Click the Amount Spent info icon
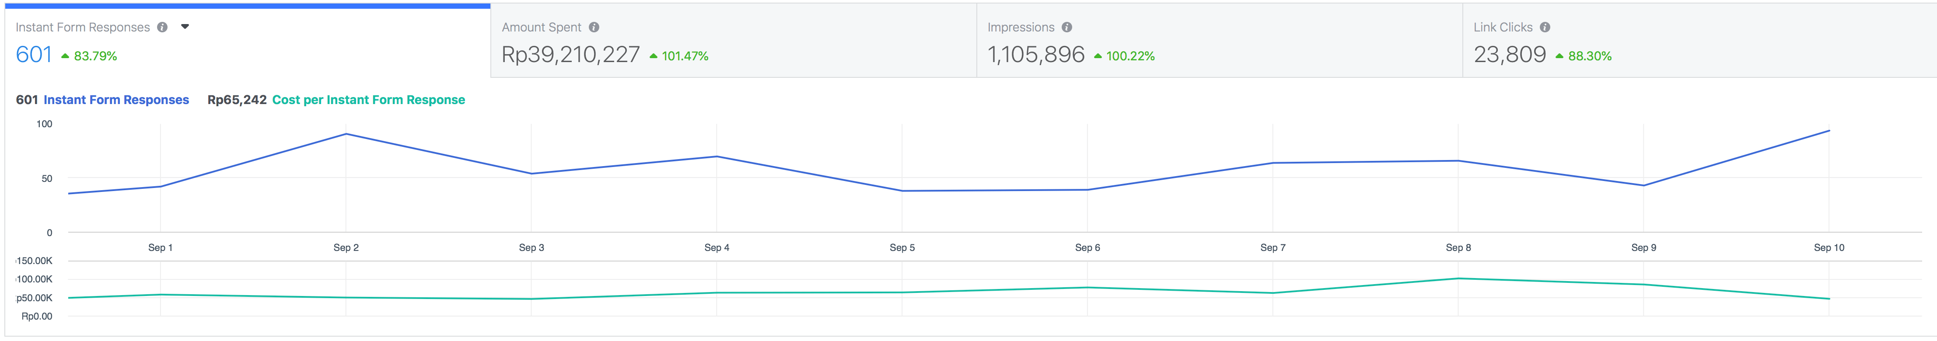This screenshot has height=341, width=1937. pyautogui.click(x=593, y=27)
